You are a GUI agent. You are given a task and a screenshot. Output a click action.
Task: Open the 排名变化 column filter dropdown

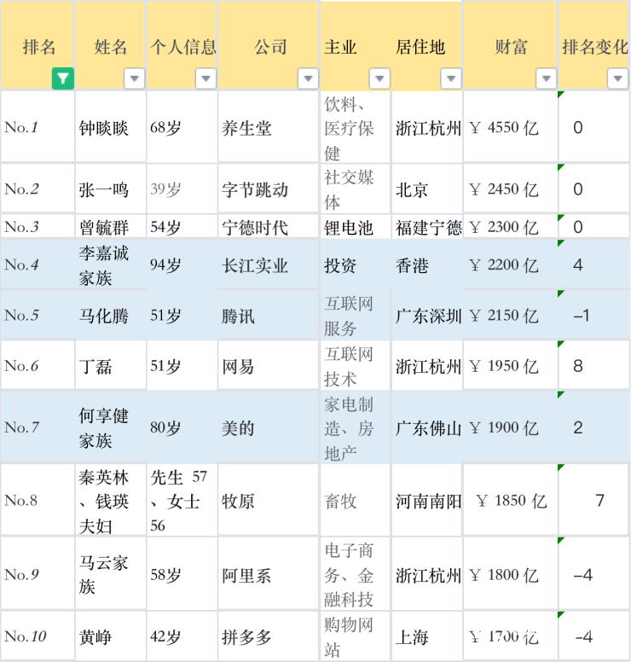click(617, 78)
